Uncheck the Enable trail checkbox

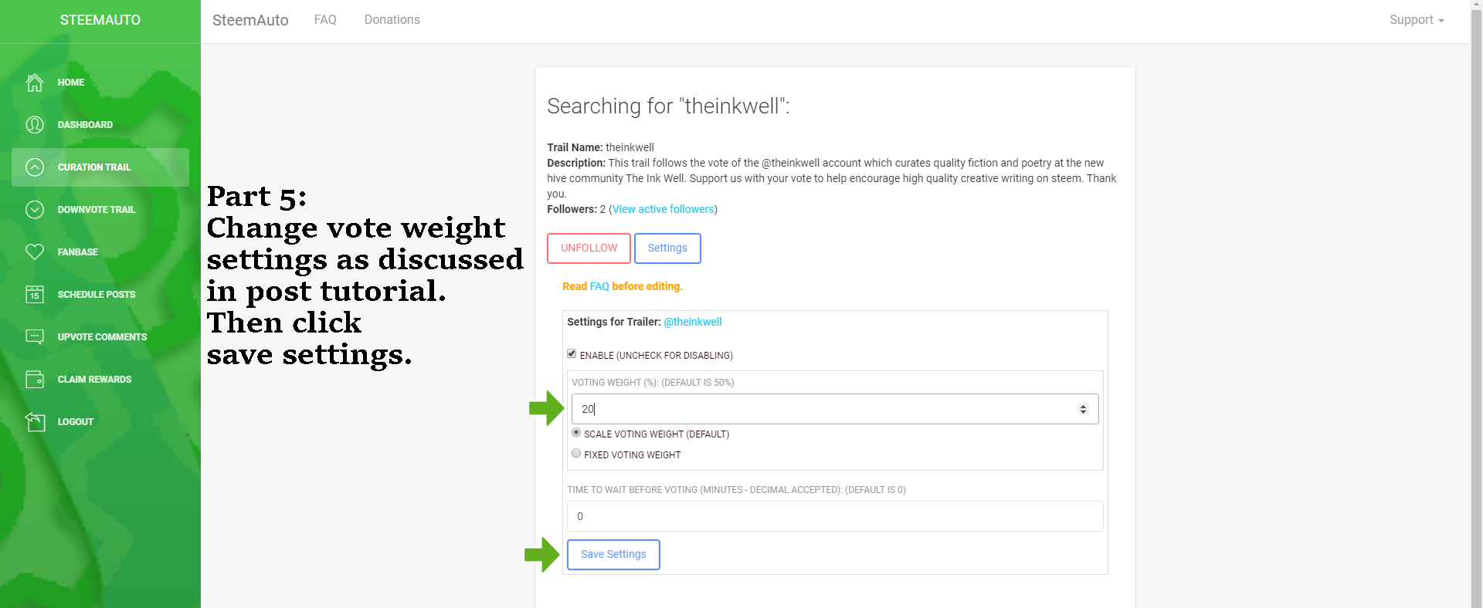(572, 354)
